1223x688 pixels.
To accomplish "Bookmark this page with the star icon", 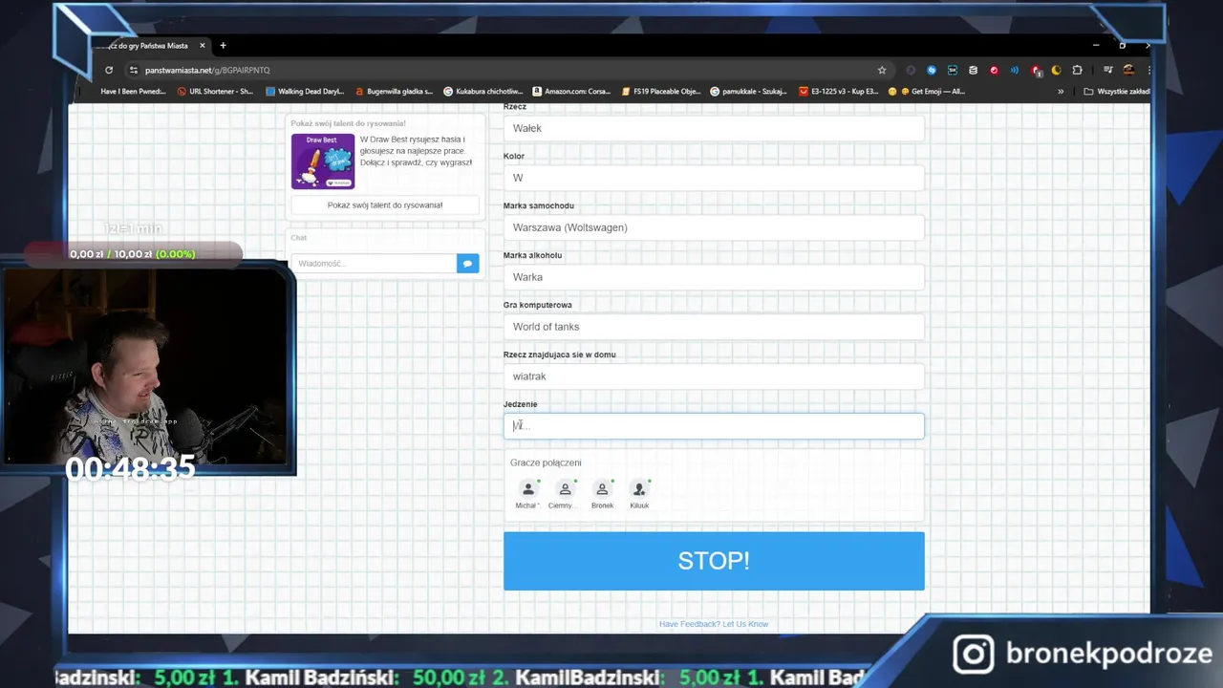I will [x=882, y=70].
